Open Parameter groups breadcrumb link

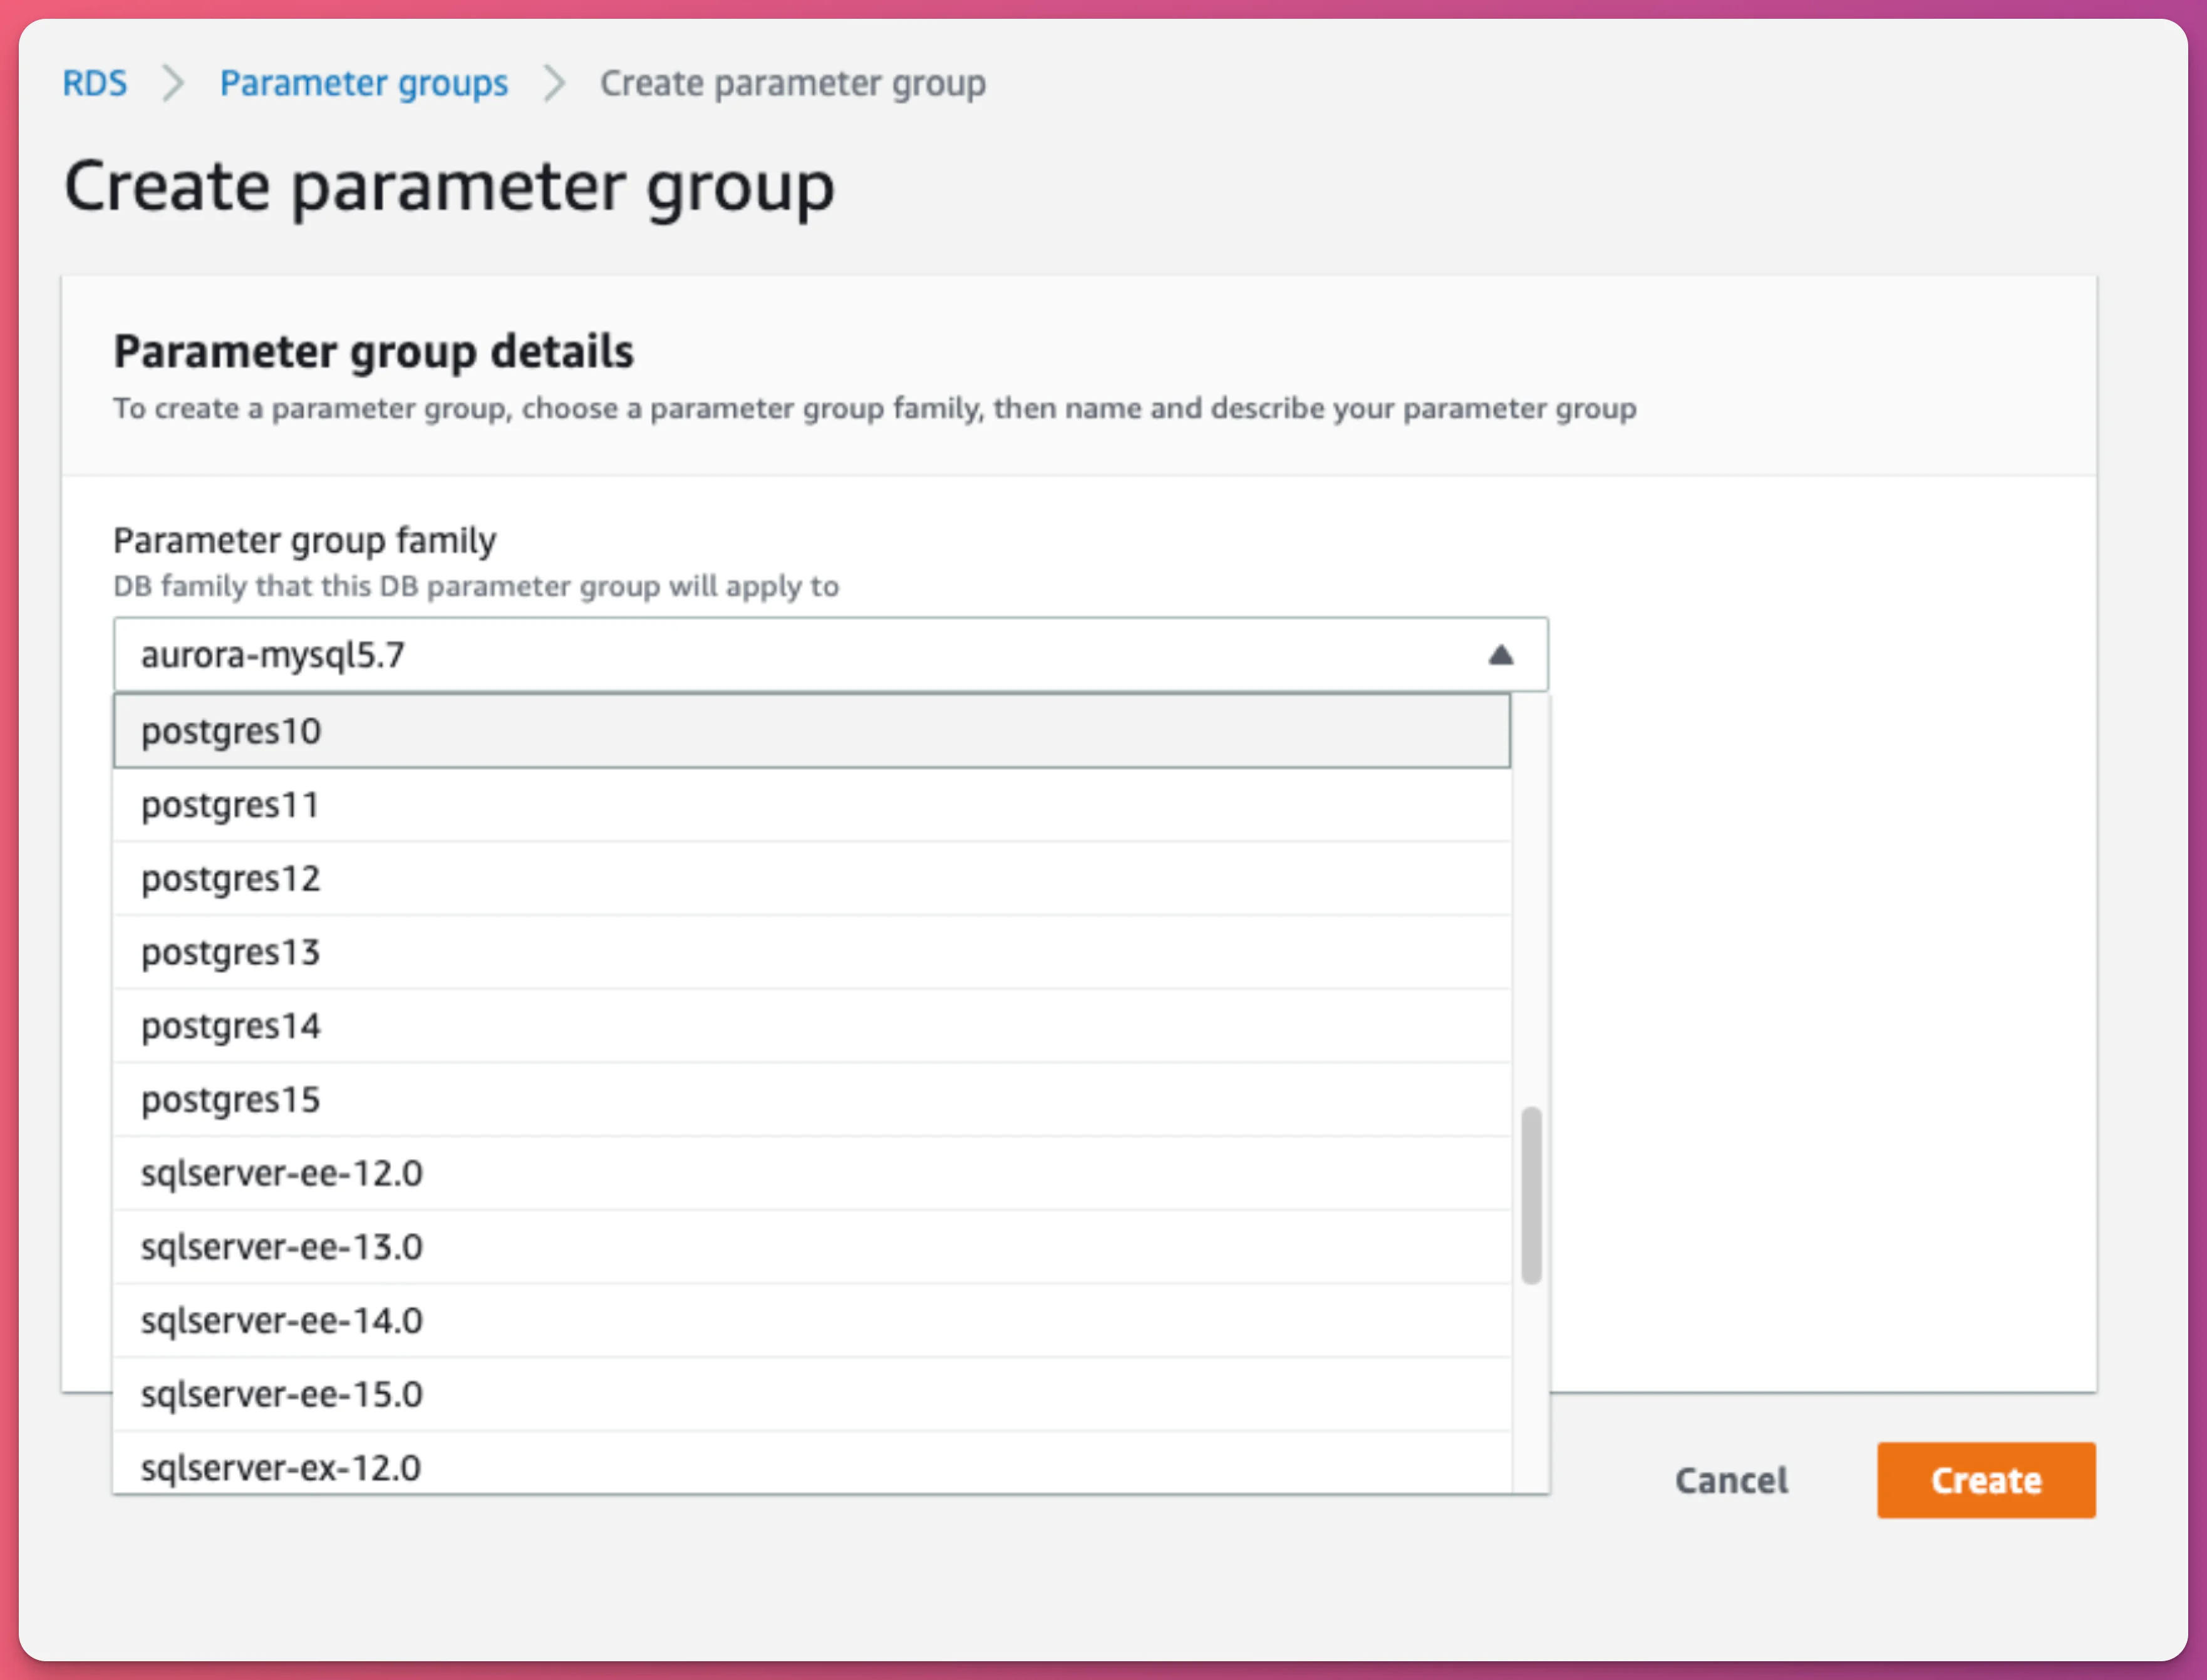364,83
